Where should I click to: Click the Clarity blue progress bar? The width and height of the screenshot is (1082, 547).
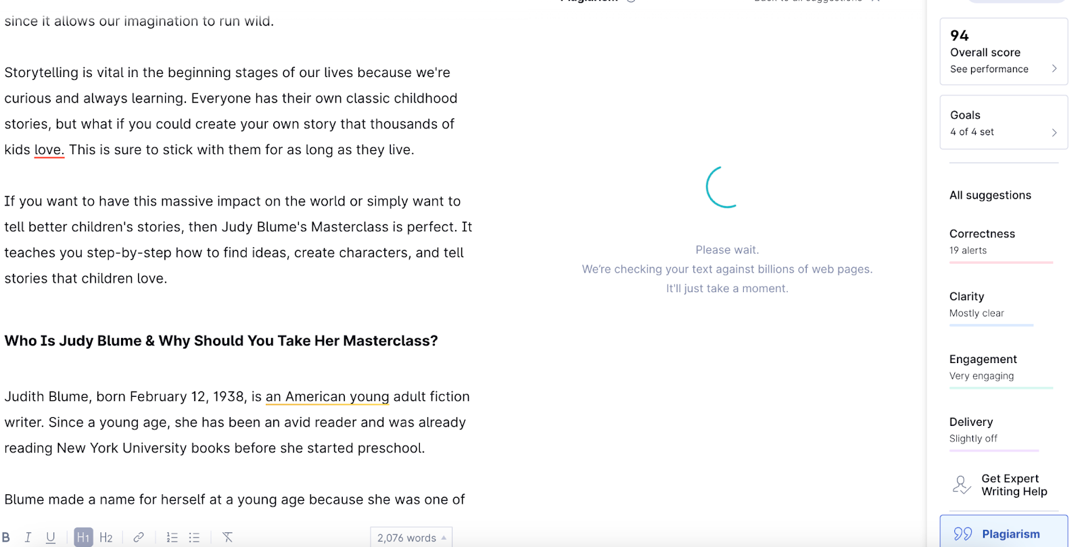pos(991,325)
